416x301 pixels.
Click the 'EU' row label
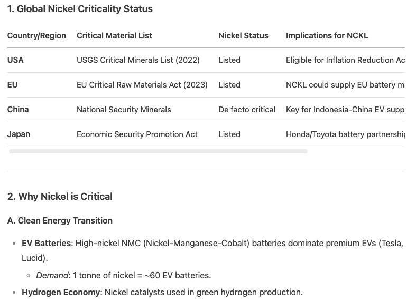13,85
